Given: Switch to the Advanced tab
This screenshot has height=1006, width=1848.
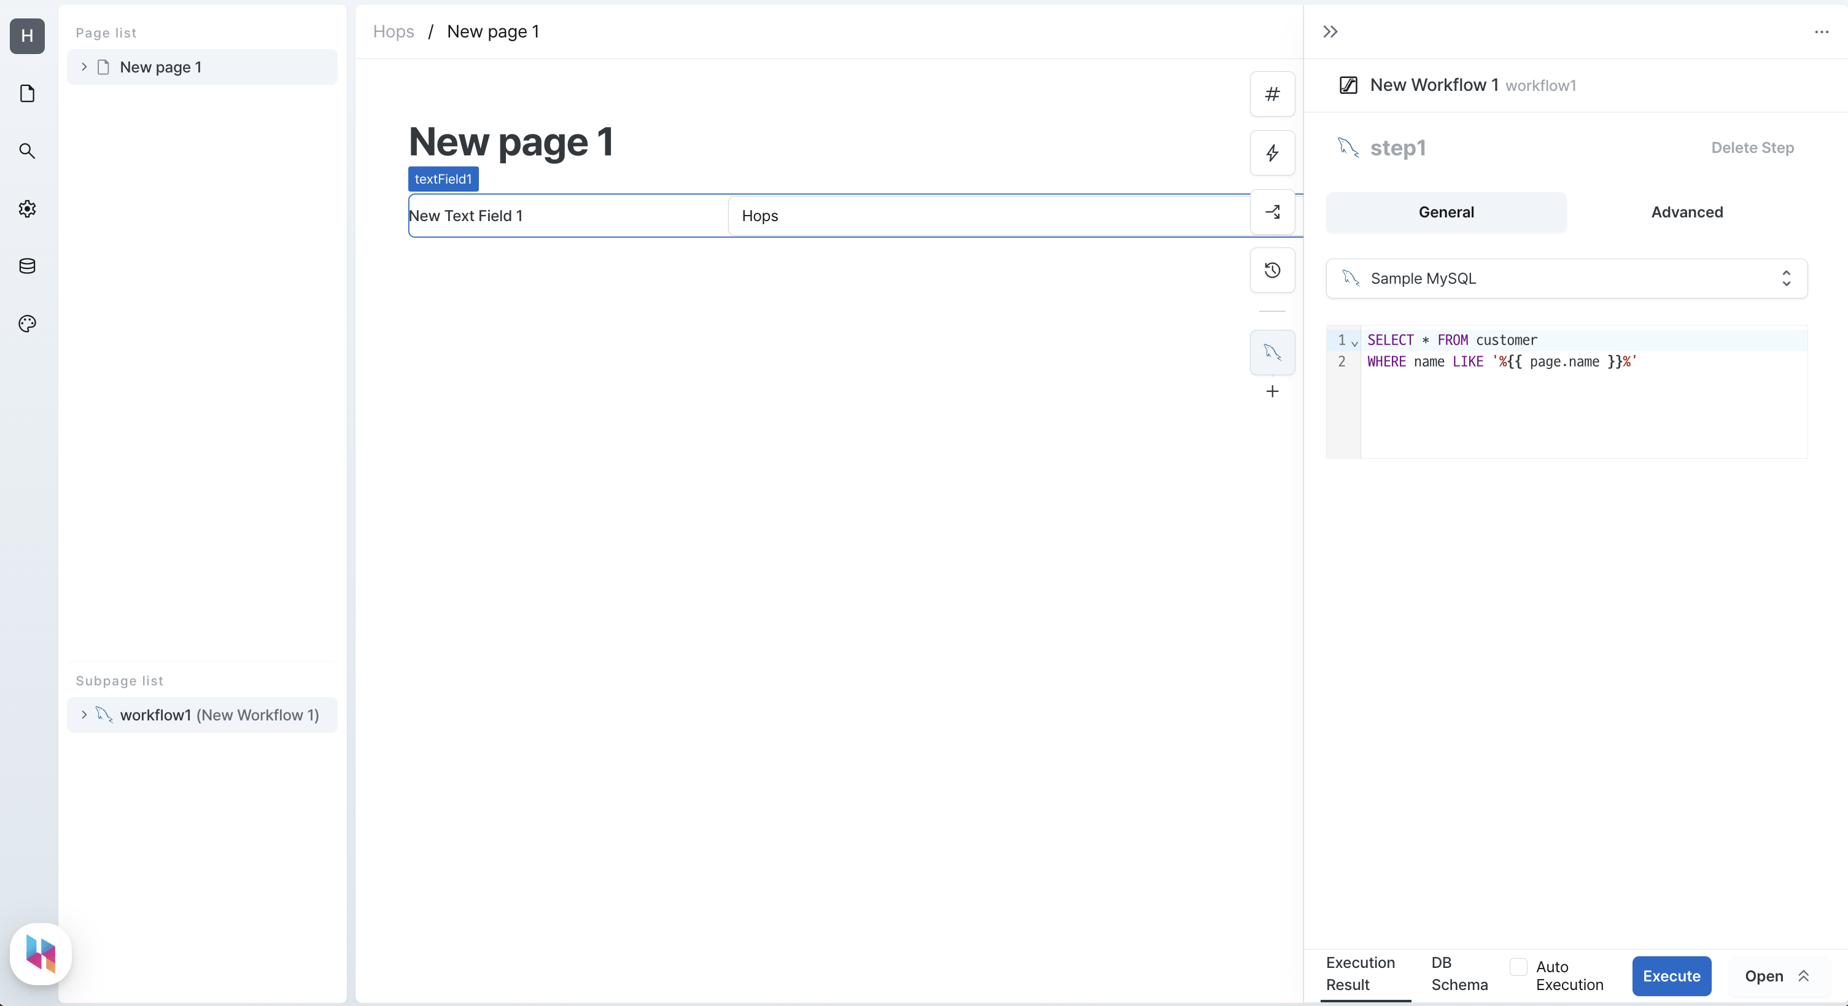Looking at the screenshot, I should 1687,212.
